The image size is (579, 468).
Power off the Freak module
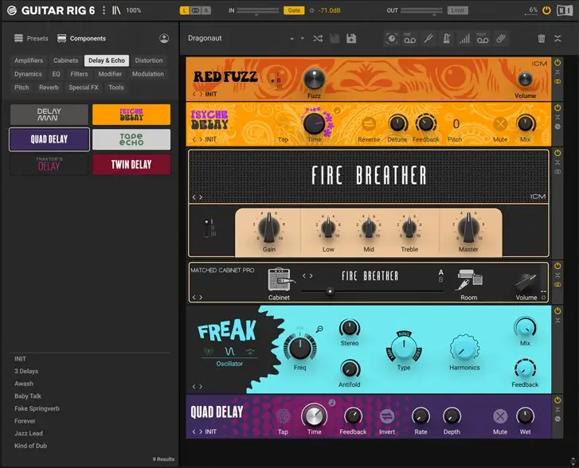coord(557,310)
